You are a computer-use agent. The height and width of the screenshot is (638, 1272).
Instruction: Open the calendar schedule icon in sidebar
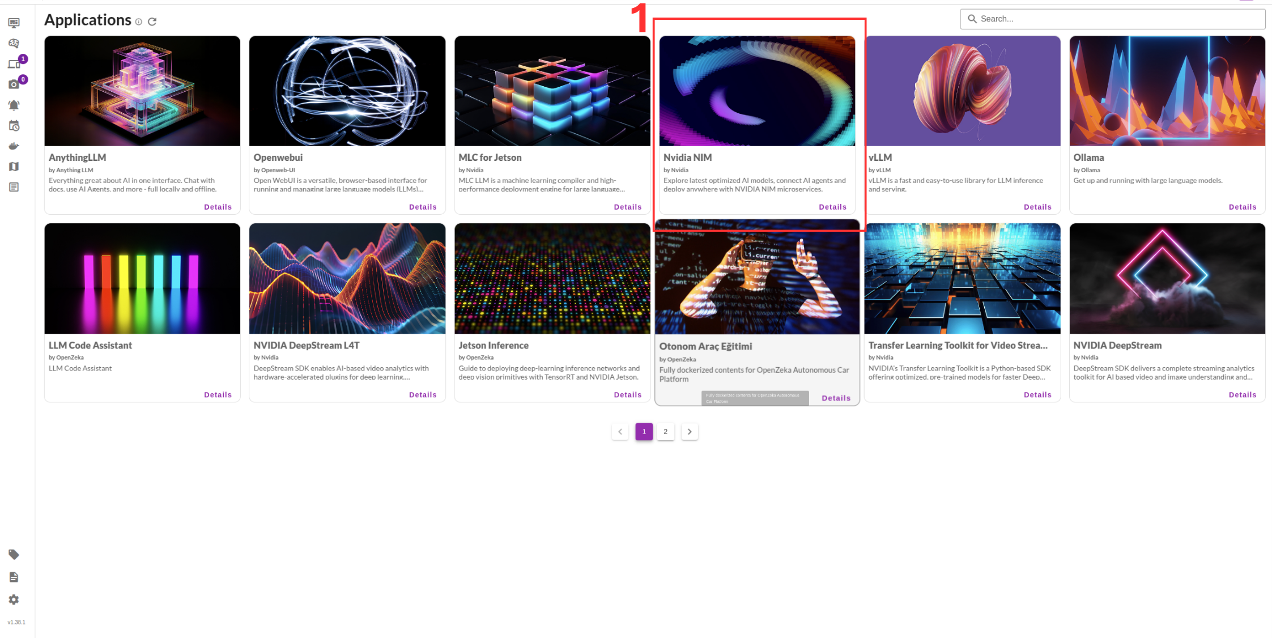pos(14,126)
